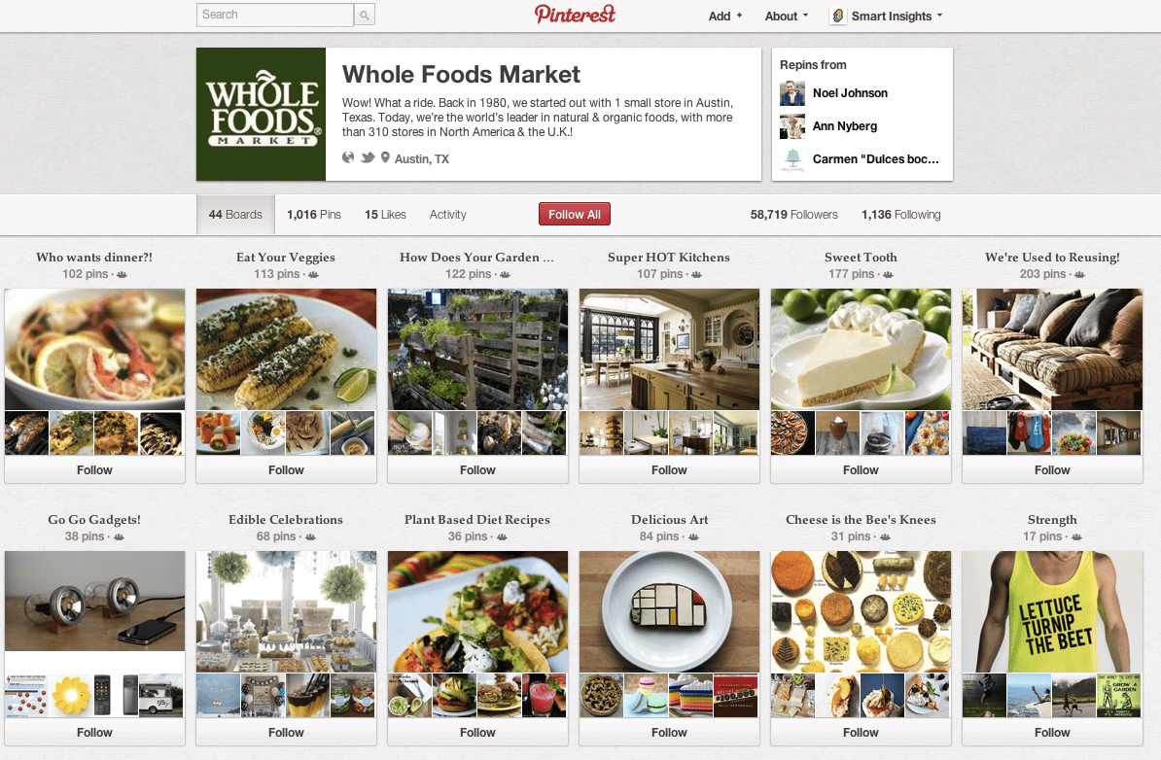Click the Whole Foods Market logo
1161x760 pixels.
[262, 114]
